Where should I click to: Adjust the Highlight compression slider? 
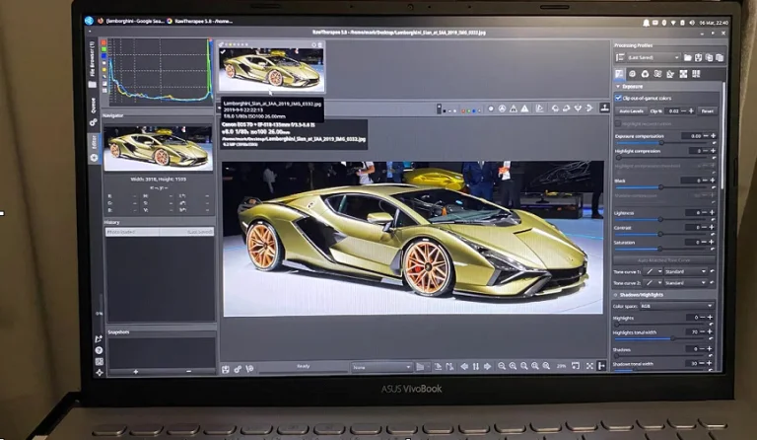click(x=662, y=158)
